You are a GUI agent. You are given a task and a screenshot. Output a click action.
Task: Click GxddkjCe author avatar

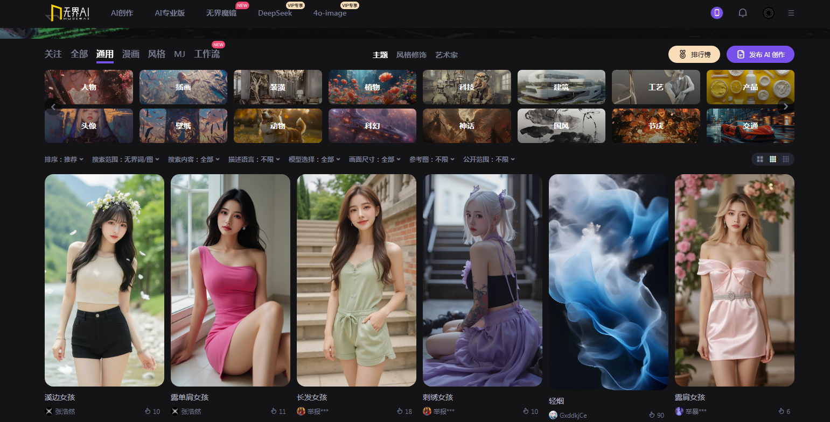point(553,415)
